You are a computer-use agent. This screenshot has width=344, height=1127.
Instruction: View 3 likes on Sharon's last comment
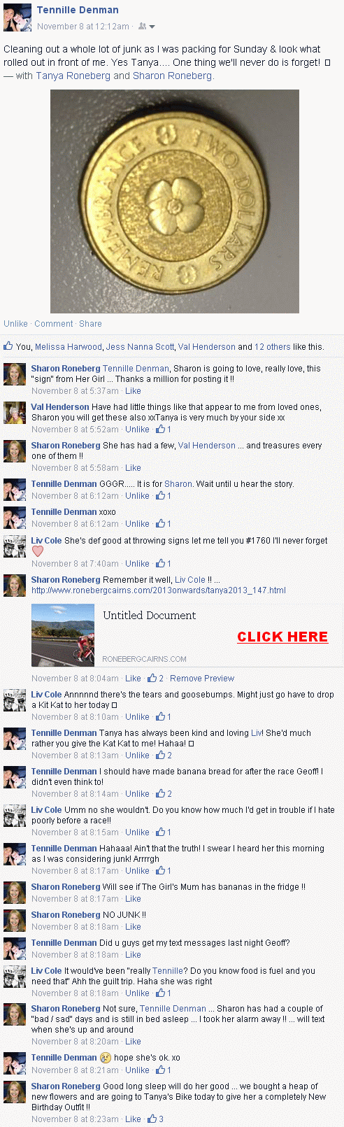click(x=155, y=1119)
